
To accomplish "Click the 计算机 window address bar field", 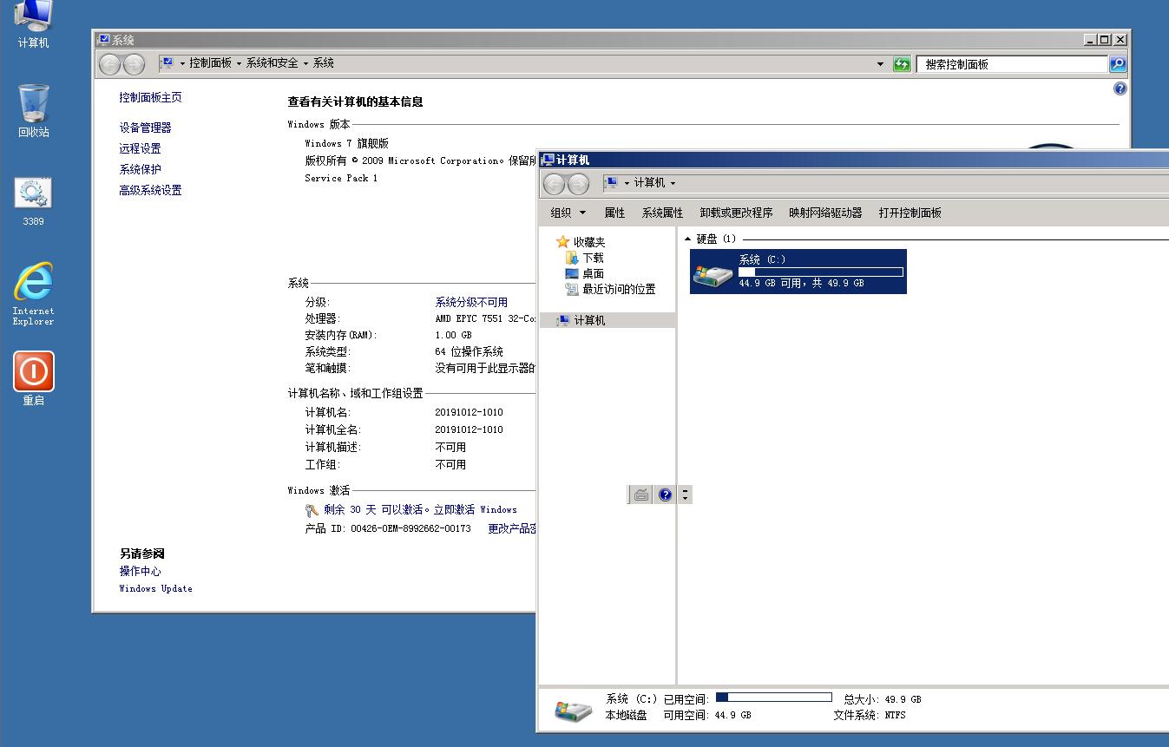I will coord(884,183).
